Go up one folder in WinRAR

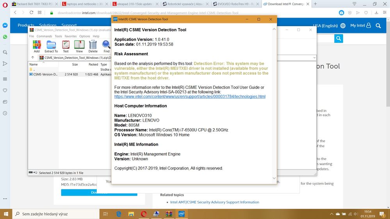click(32, 58)
